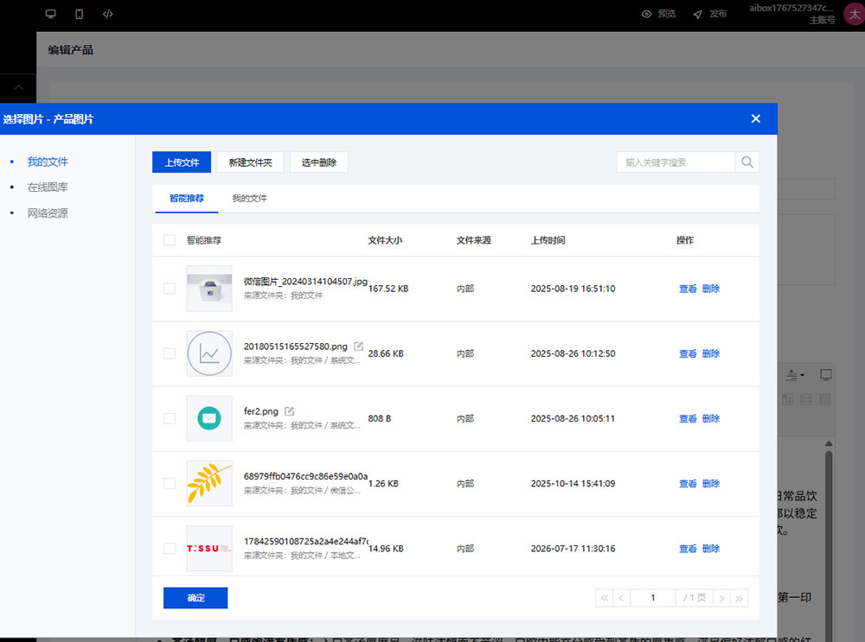This screenshot has height=642, width=865.
Task: Go to first page of file list
Action: point(604,598)
